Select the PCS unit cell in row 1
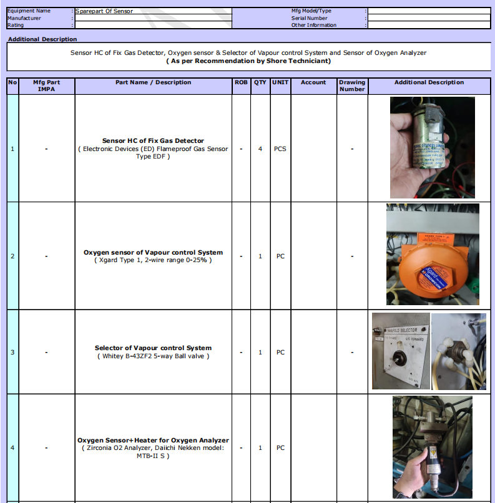This screenshot has height=503, width=495. 280,149
